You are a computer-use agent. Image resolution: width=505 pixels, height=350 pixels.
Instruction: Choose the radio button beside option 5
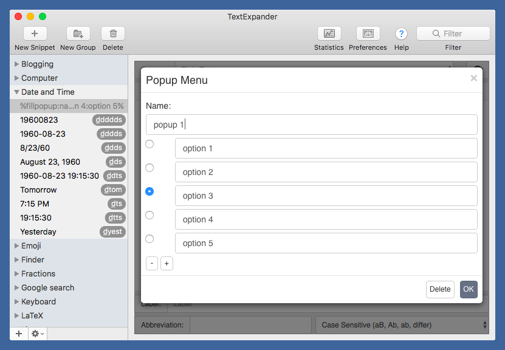[149, 239]
